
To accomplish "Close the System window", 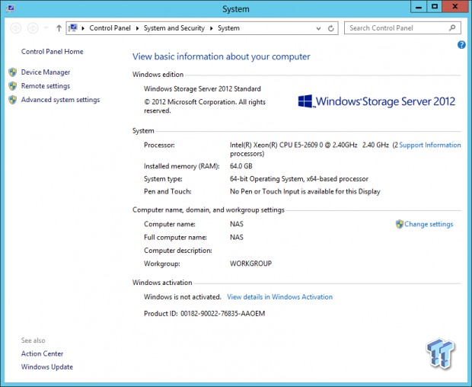I will 454,7.
